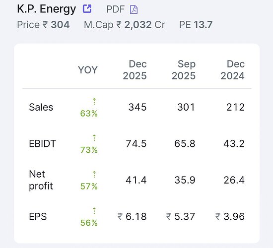Select the YOY column header
The width and height of the screenshot is (273, 248).
[x=88, y=70]
